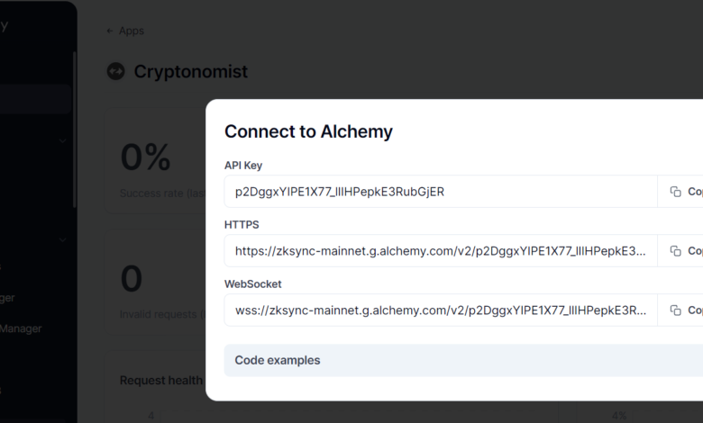Copy the HTTPS endpoint URL

pos(685,251)
